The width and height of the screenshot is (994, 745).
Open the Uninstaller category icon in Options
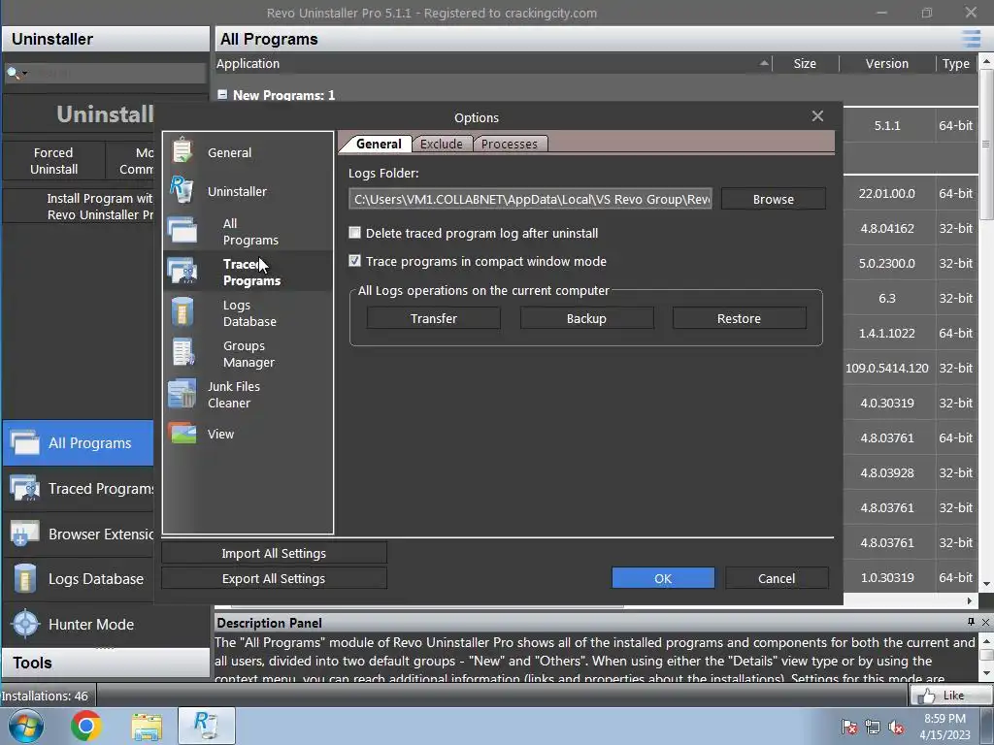(182, 190)
